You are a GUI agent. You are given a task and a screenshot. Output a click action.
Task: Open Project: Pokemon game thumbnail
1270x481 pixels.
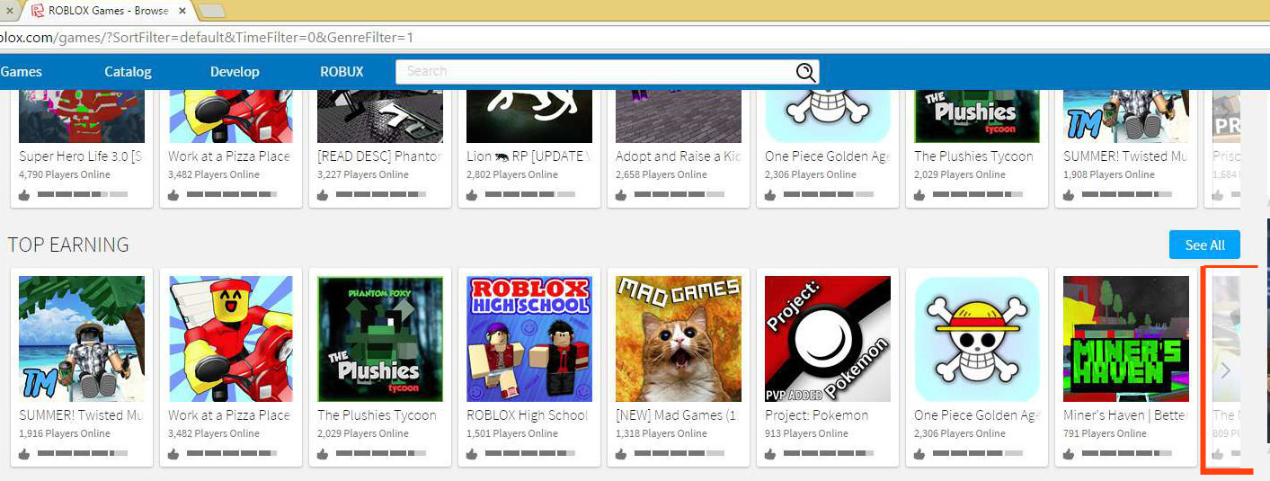pyautogui.click(x=828, y=339)
